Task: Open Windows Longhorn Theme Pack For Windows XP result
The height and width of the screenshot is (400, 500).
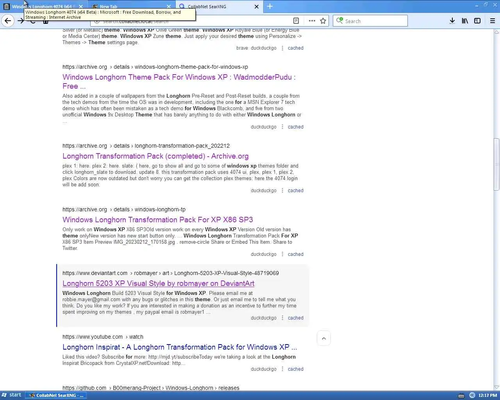Action: (x=179, y=82)
